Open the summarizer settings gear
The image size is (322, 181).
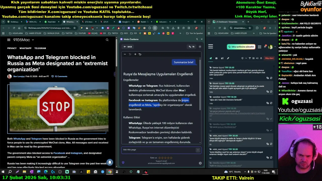click(200, 163)
